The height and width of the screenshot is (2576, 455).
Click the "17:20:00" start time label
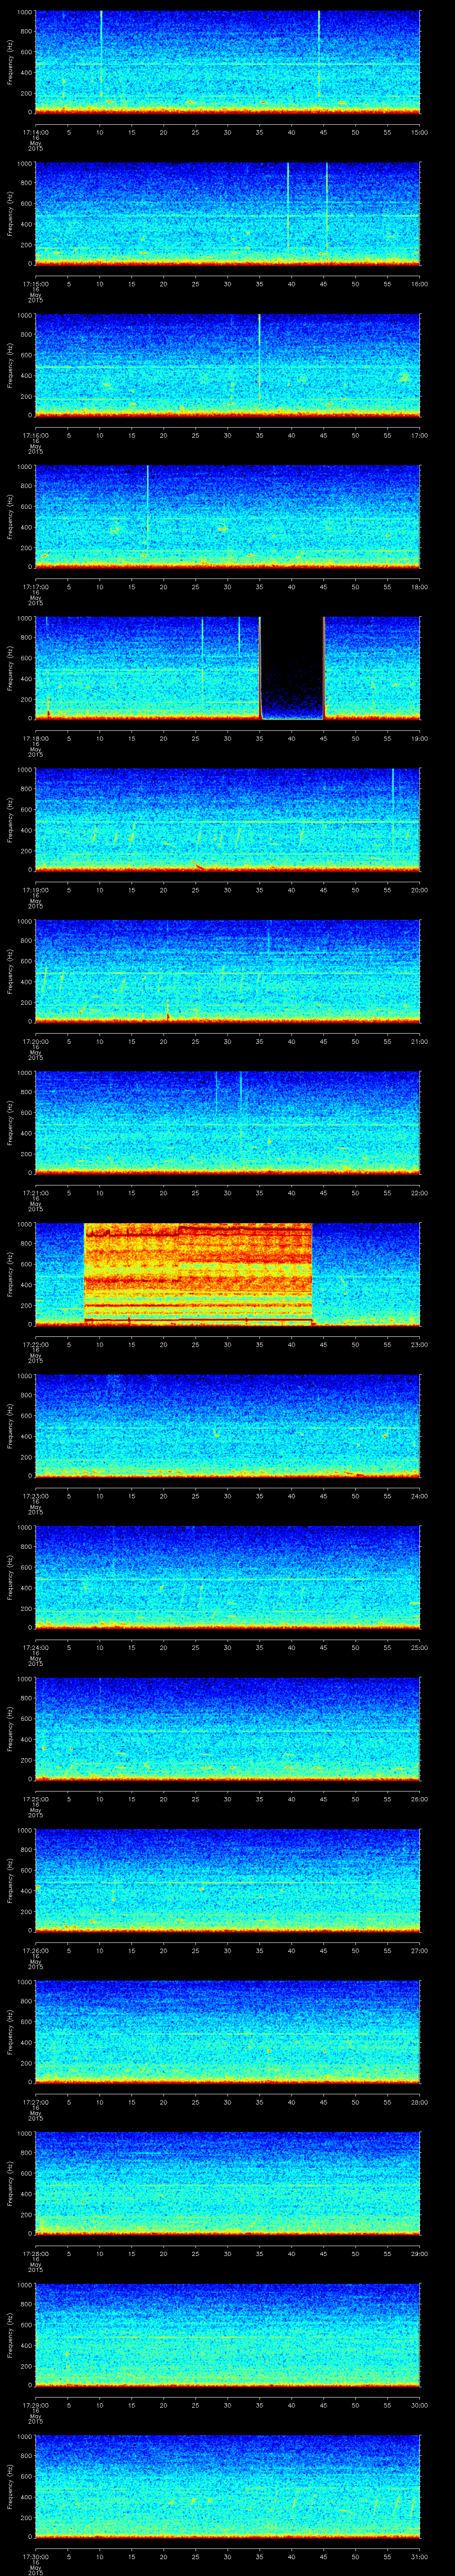pyautogui.click(x=35, y=1041)
